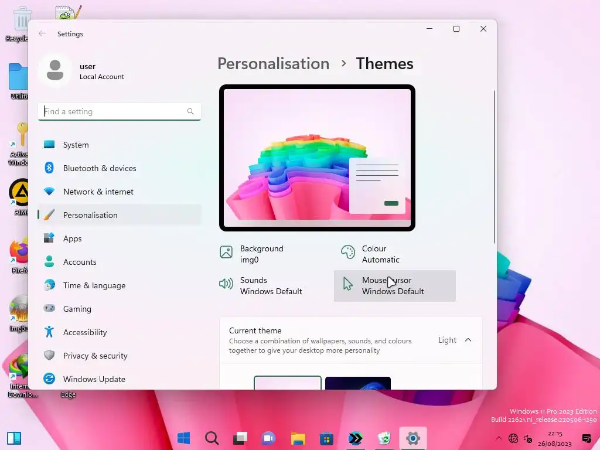Open Bluetooth & devices category
600x450 pixels.
120,168
